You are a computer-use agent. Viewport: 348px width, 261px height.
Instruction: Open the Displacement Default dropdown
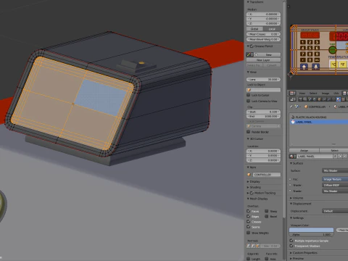pos(335,211)
